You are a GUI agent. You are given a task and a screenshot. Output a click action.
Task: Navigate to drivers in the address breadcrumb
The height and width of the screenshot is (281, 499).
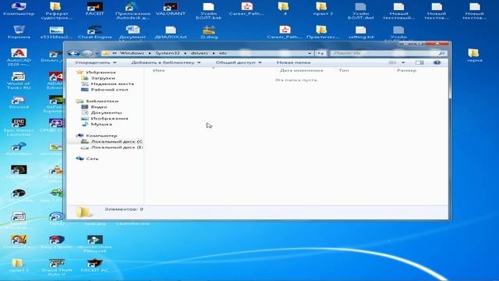200,53
